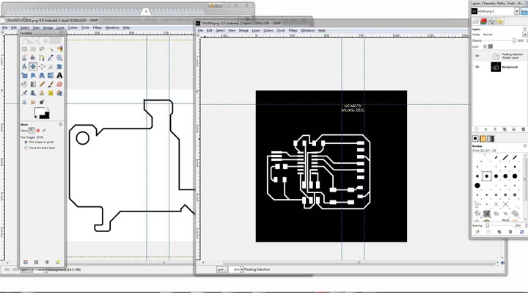Select the Crop tool

click(x=51, y=67)
